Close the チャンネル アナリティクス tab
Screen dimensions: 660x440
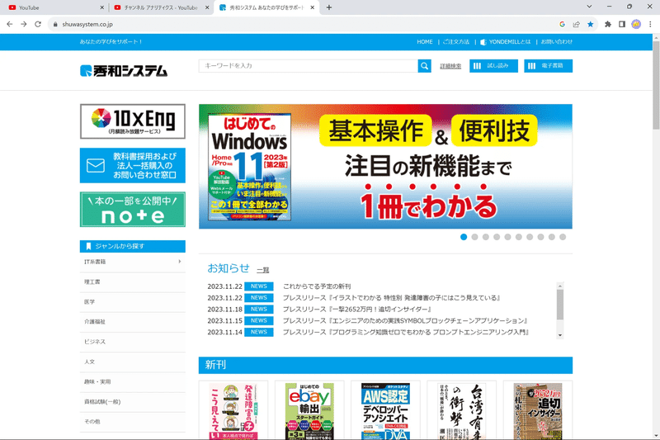click(x=207, y=7)
